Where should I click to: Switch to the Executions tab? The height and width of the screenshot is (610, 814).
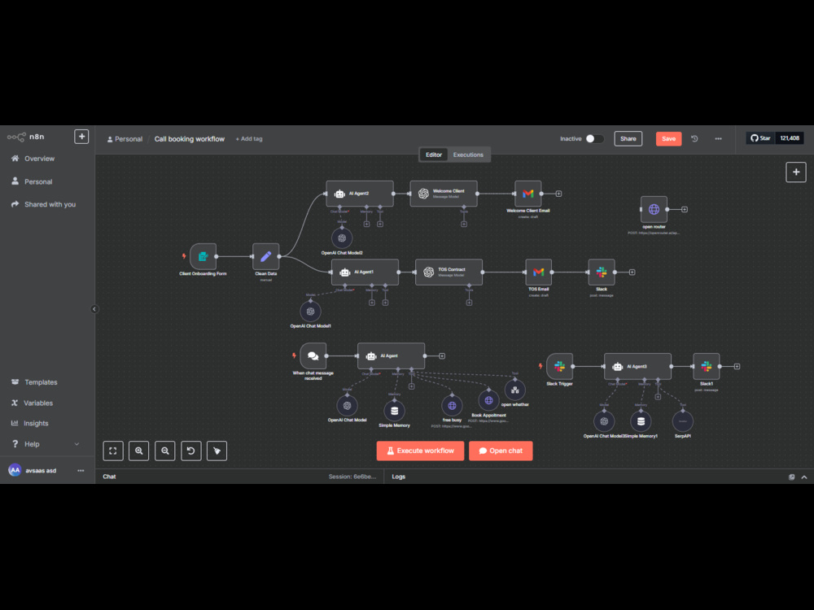coord(468,155)
